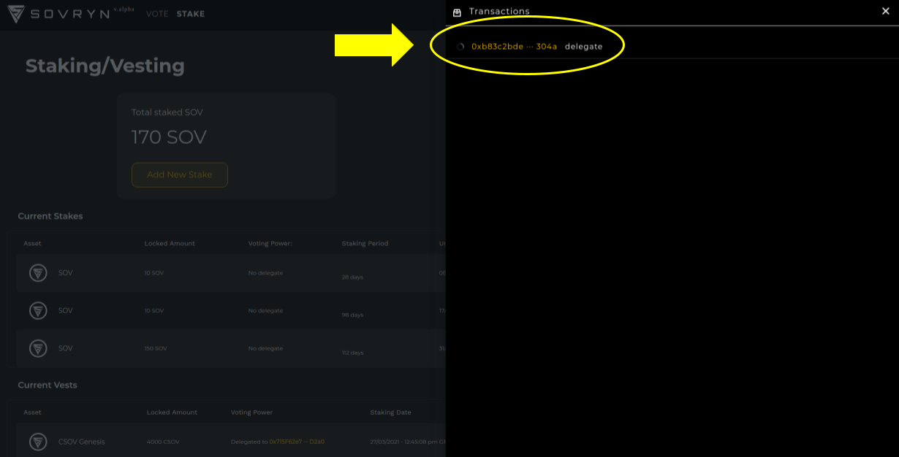Click 'No delegate' in the 28 days row

pyautogui.click(x=265, y=273)
